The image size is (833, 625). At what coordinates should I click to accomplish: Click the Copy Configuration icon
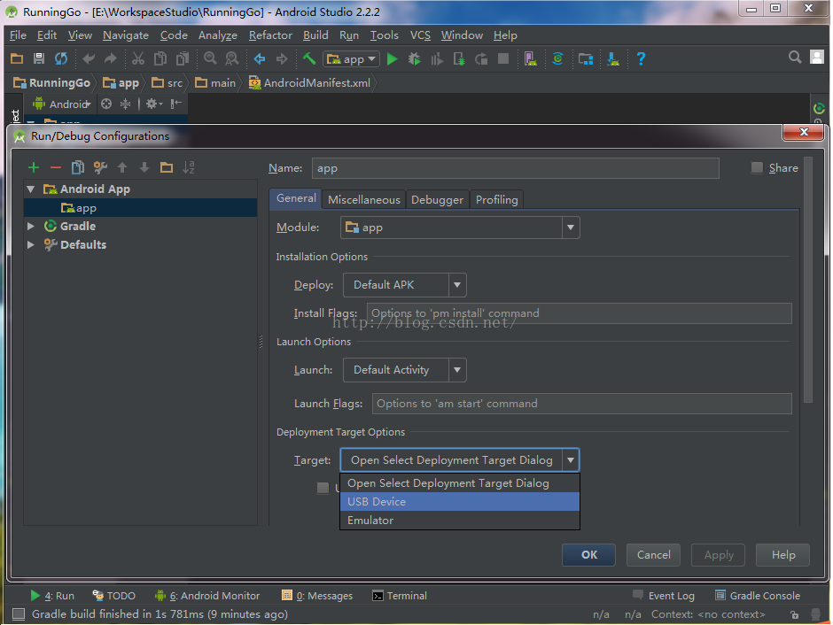pos(78,167)
